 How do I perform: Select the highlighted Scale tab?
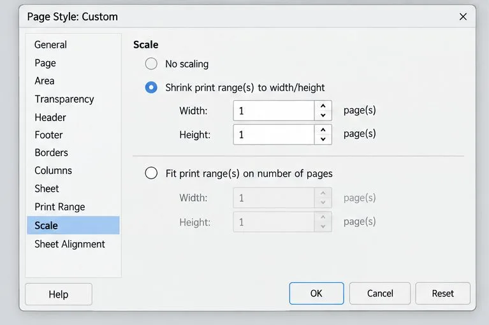(x=73, y=225)
